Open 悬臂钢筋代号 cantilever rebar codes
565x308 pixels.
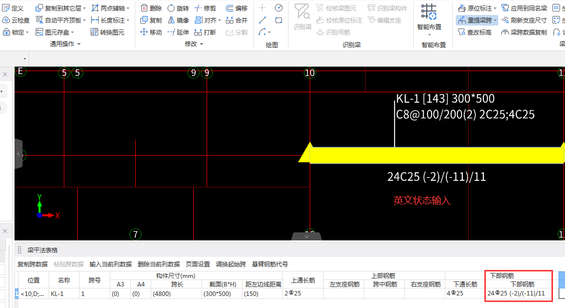pos(270,264)
